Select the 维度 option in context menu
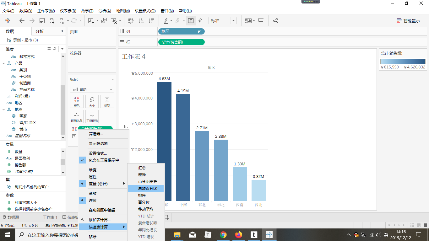429x241 pixels. [x=103, y=170]
